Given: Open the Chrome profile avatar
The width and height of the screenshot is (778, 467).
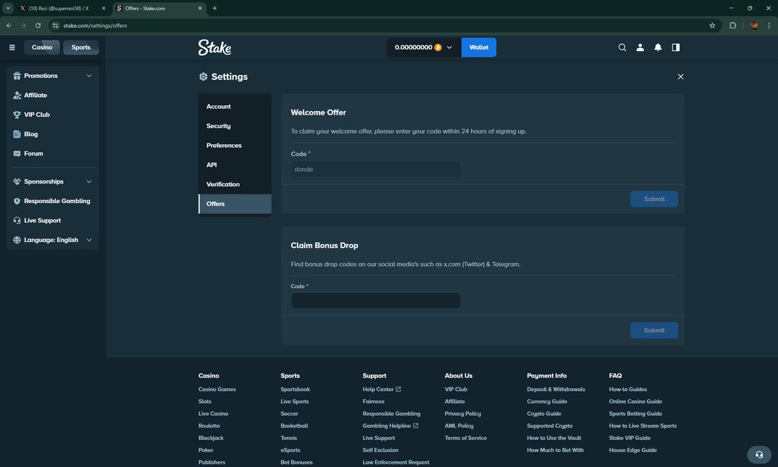Looking at the screenshot, I should [x=754, y=25].
